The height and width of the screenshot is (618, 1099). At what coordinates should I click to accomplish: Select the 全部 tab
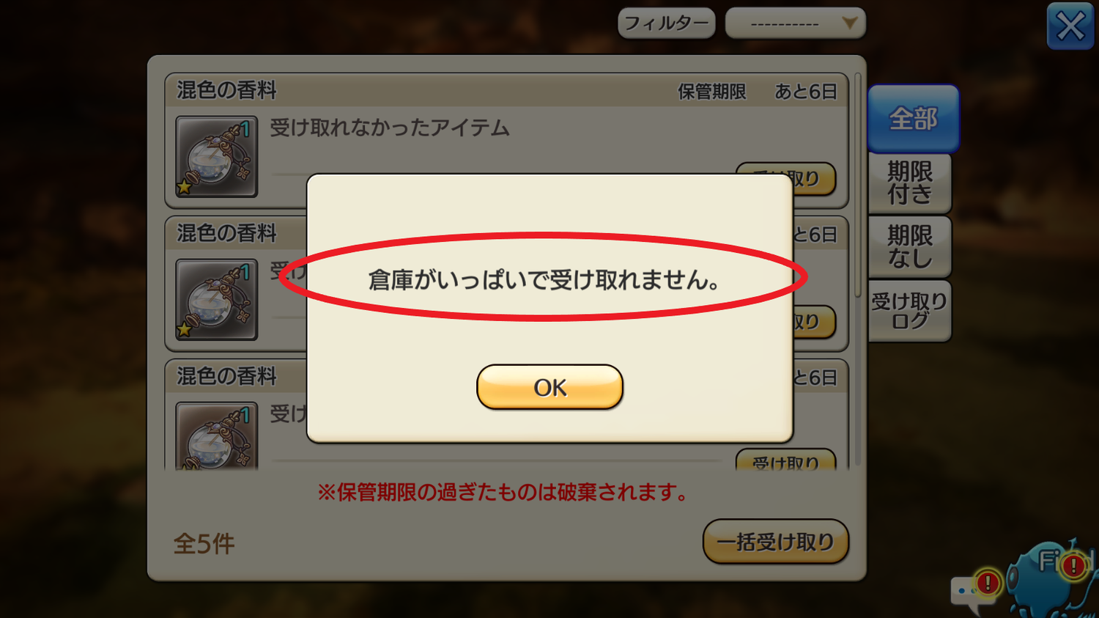[x=913, y=118]
